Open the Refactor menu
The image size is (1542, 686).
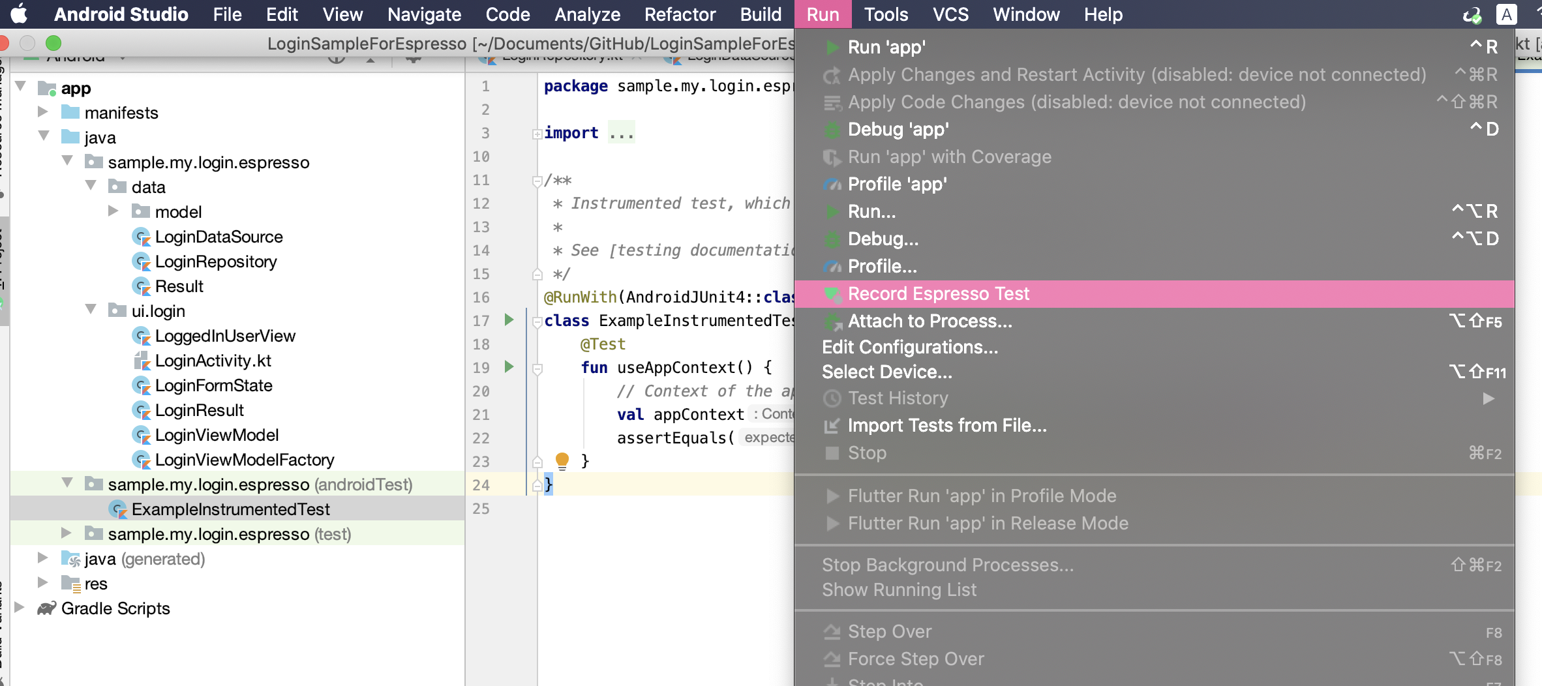coord(680,14)
